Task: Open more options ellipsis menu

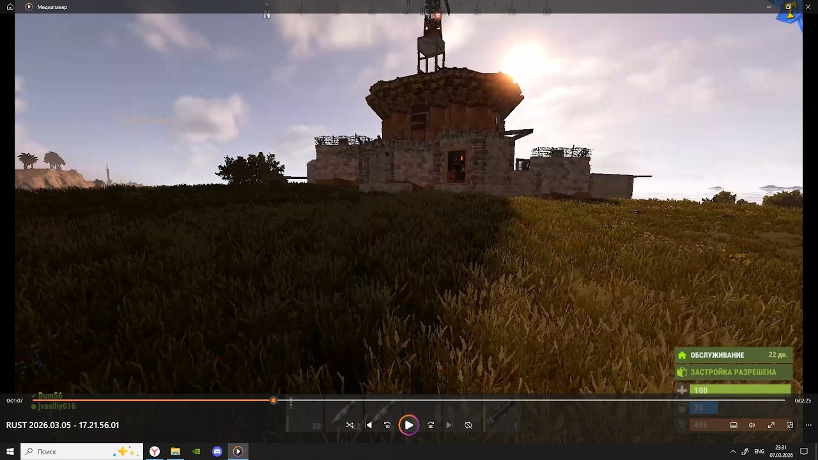Action: [x=808, y=425]
